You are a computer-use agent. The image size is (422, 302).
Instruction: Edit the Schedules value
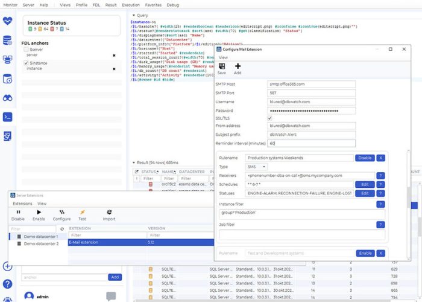[x=365, y=185]
